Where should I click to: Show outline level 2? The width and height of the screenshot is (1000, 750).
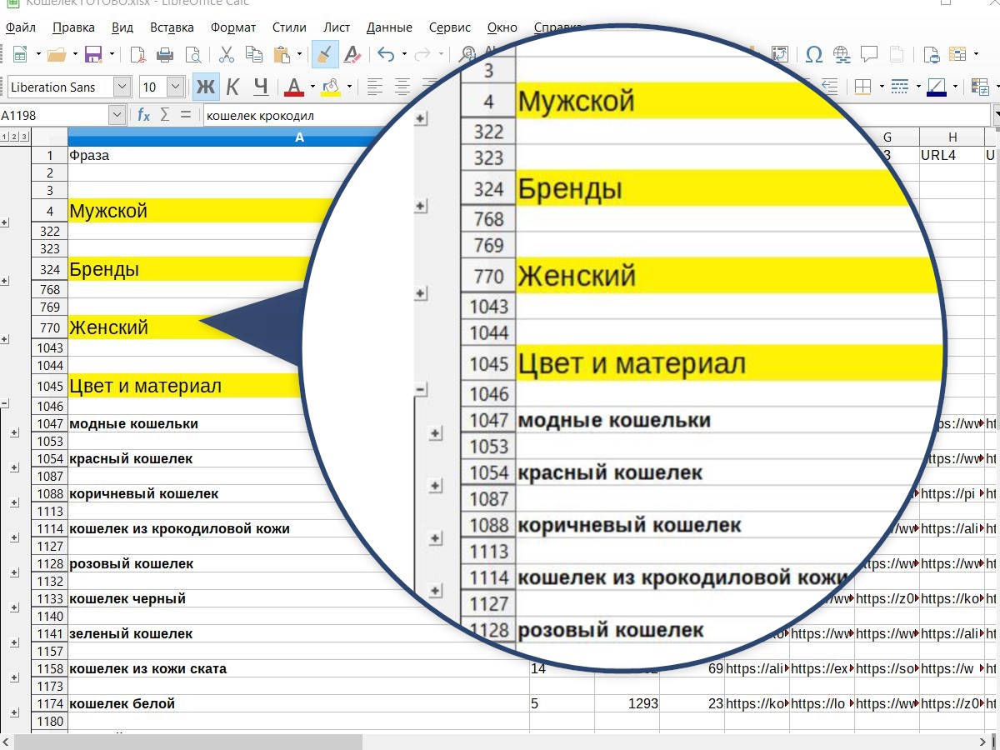(x=15, y=137)
